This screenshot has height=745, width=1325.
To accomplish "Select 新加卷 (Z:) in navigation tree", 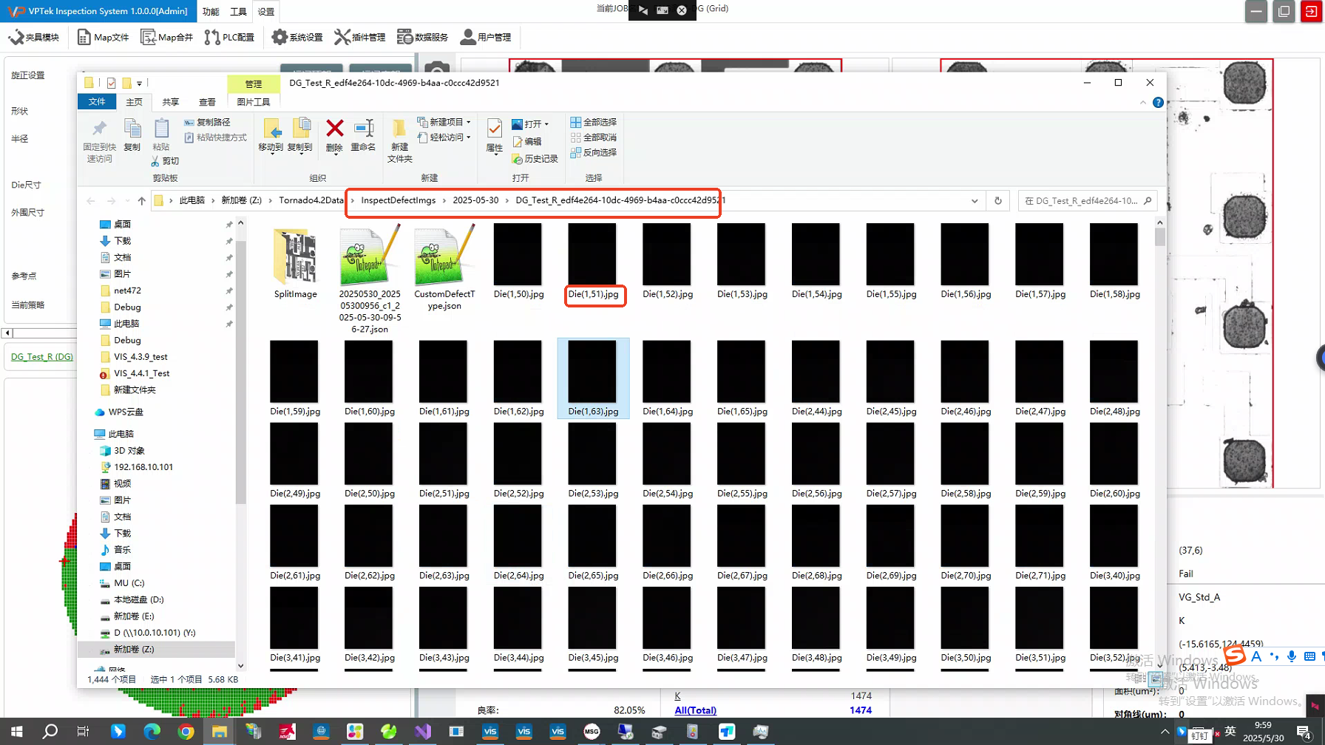I will pos(134,650).
